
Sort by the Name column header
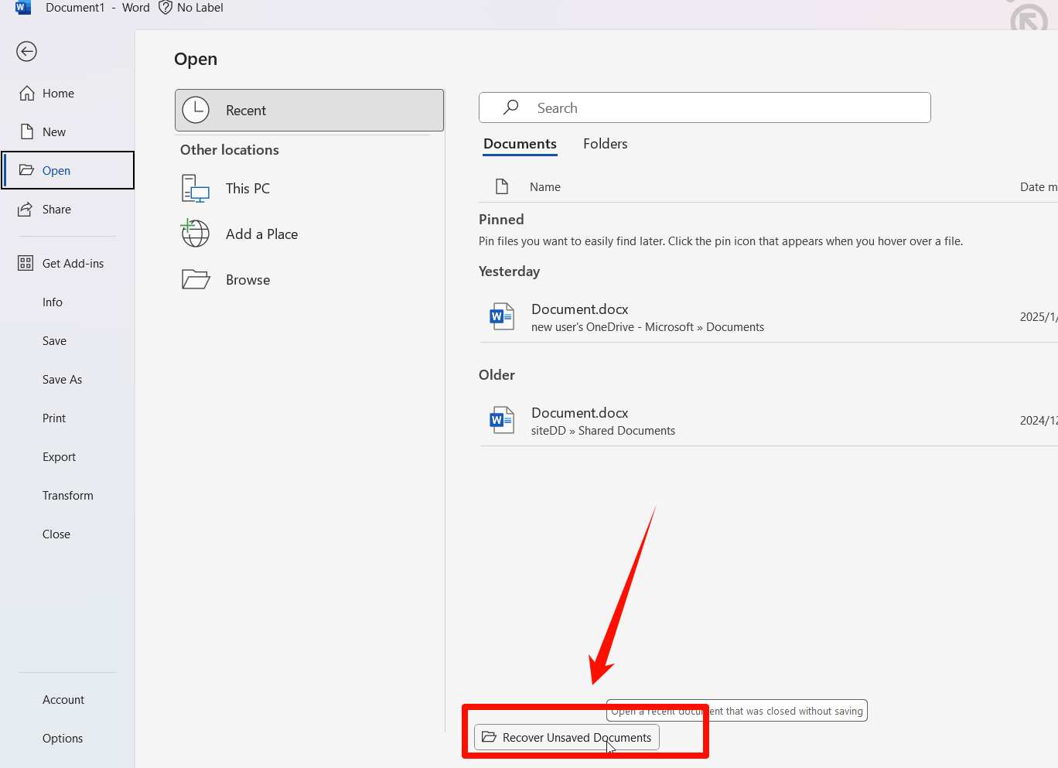pos(545,187)
